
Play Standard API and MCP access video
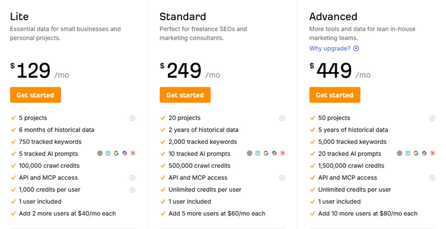(282, 178)
